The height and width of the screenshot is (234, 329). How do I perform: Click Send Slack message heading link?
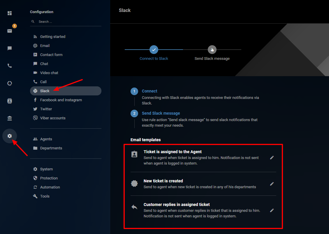tap(161, 113)
